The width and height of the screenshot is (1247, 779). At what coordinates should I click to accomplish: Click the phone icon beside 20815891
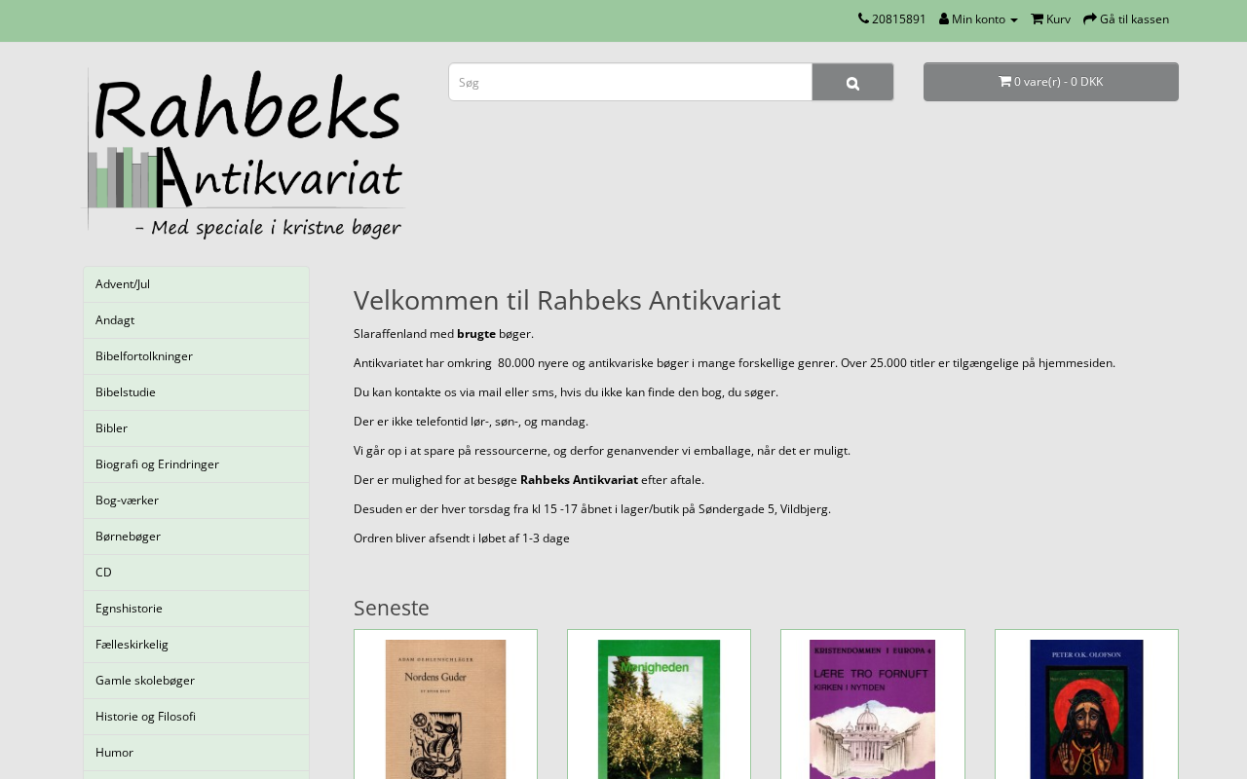[x=863, y=19]
